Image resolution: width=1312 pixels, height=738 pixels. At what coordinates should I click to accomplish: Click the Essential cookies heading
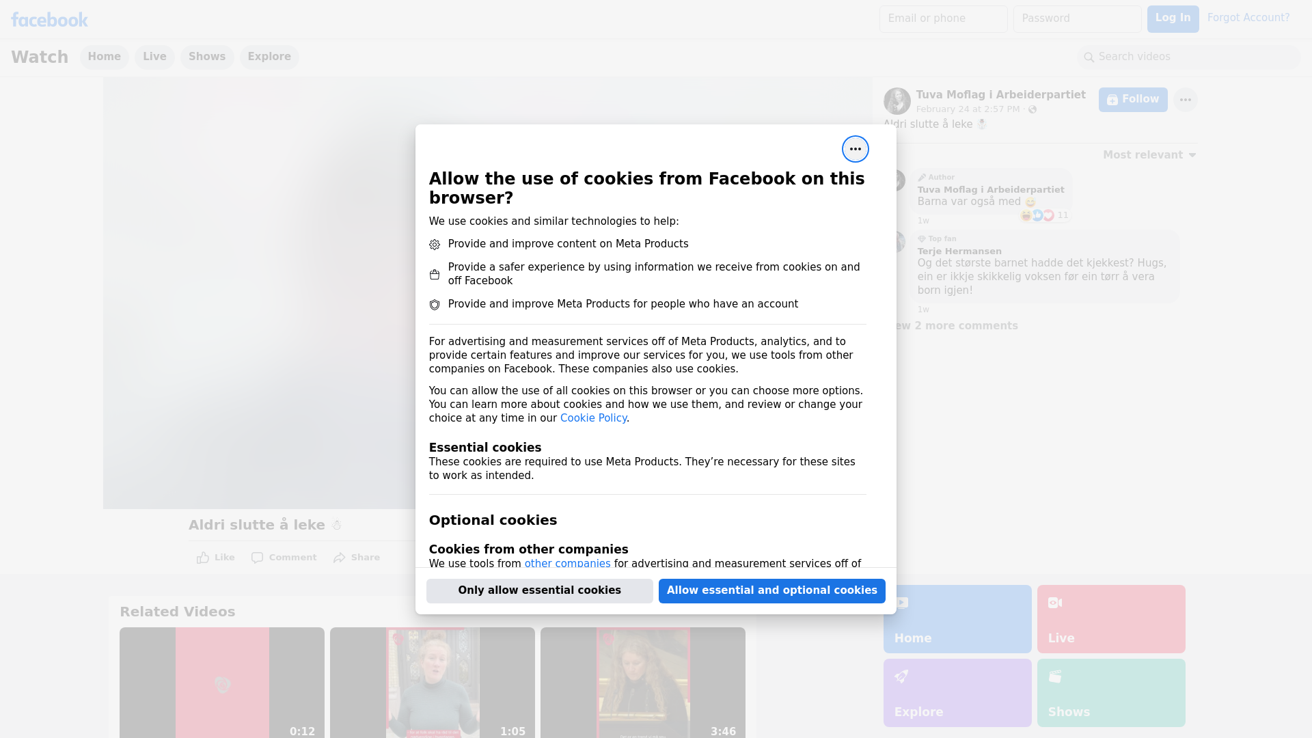click(x=485, y=448)
